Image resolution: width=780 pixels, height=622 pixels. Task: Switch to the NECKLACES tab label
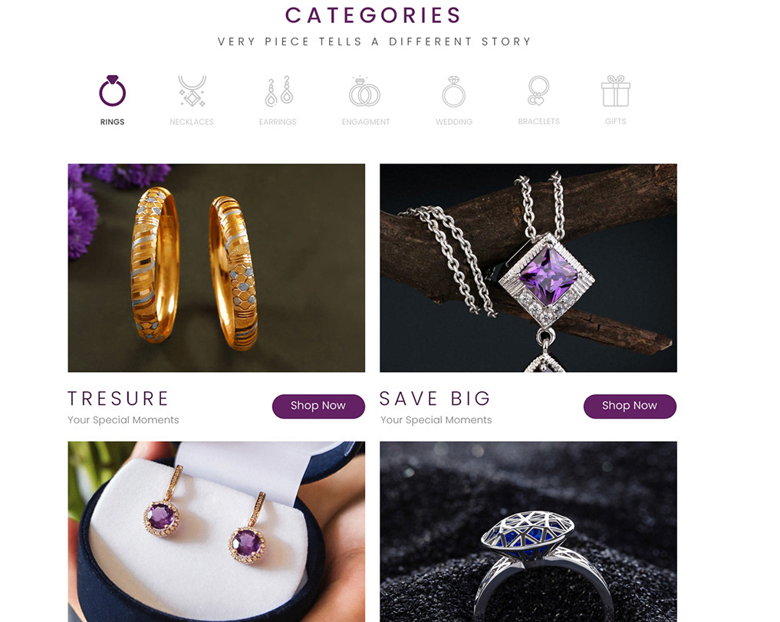pos(192,122)
